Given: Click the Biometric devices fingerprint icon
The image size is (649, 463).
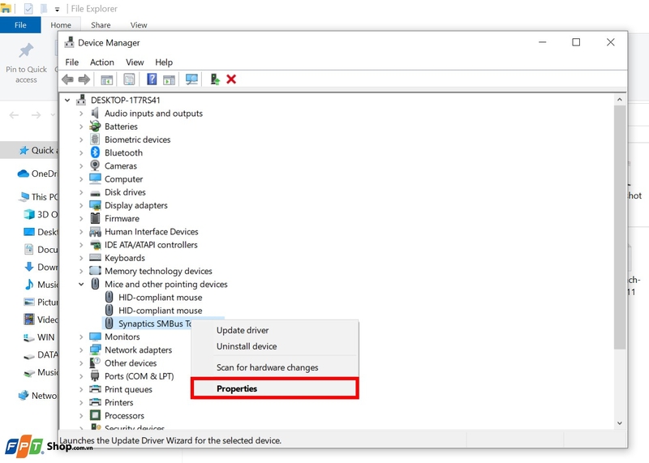Looking at the screenshot, I should click(95, 139).
